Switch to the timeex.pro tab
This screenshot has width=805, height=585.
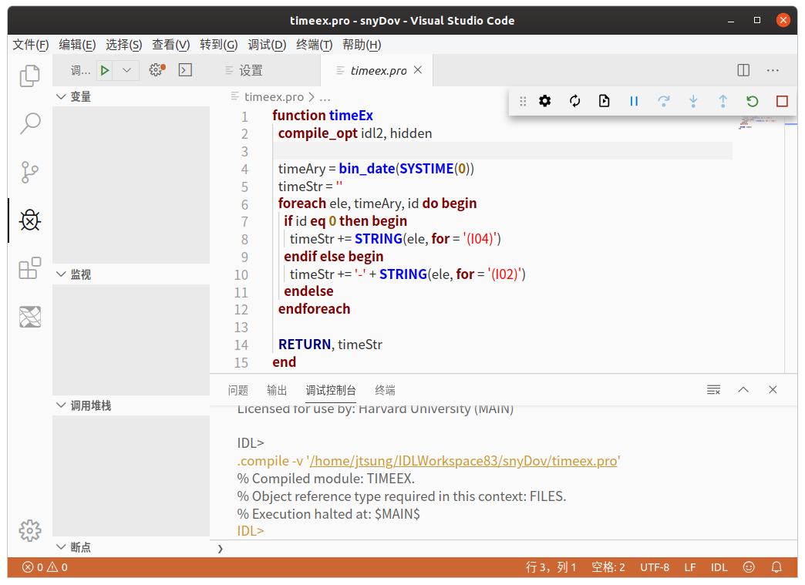[x=379, y=71]
